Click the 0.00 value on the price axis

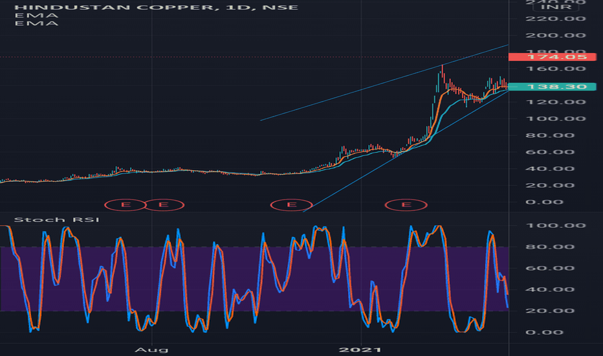point(544,202)
